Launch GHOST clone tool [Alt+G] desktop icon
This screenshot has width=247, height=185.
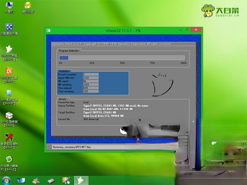coord(9,53)
